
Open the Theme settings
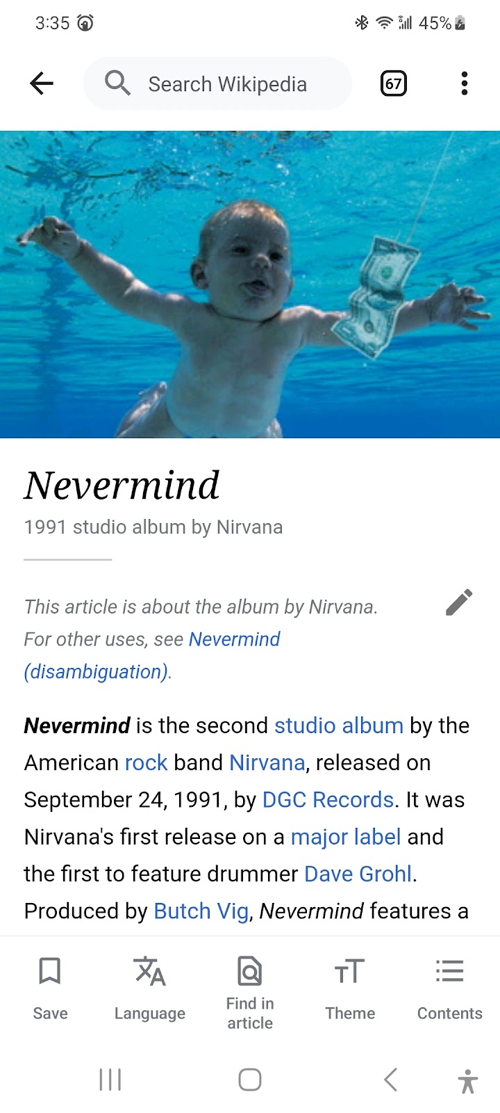(350, 988)
